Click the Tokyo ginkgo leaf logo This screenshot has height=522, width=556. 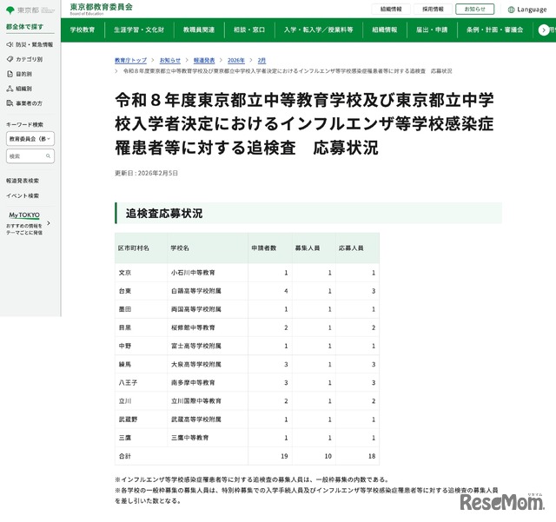pos(10,10)
